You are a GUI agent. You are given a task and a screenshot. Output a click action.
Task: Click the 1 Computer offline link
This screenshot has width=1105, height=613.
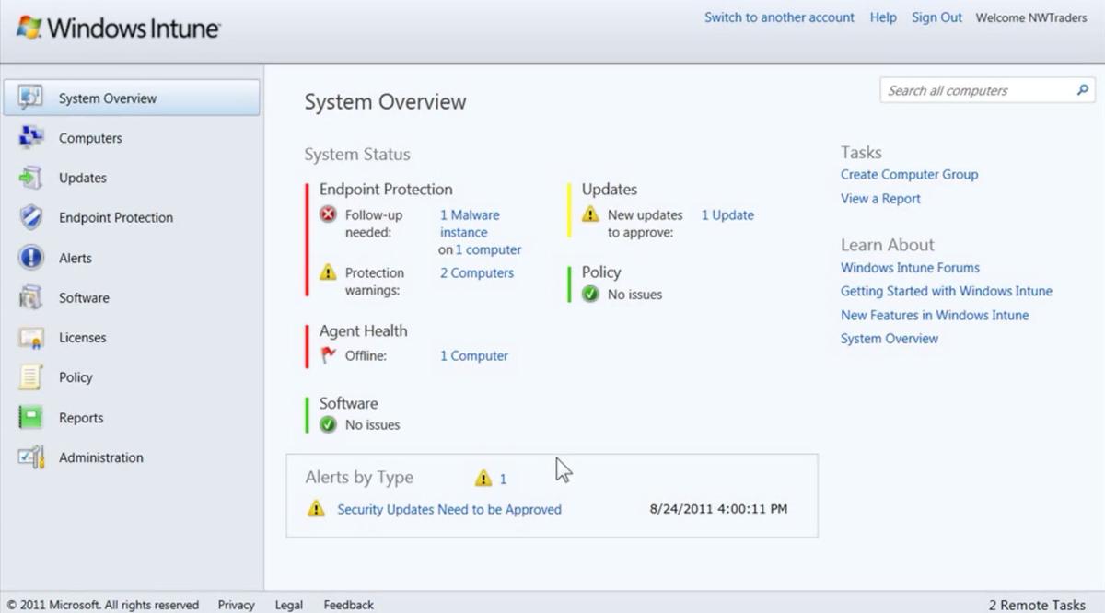474,355
